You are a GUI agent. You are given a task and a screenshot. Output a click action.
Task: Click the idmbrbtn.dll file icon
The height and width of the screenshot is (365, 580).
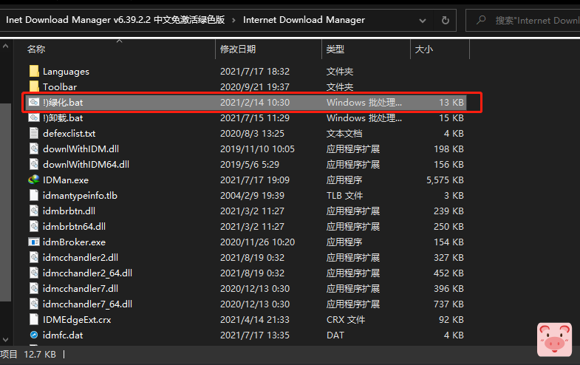(34, 211)
